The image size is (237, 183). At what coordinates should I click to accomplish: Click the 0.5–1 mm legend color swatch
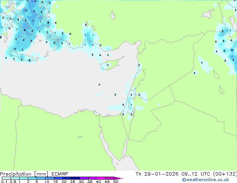click(x=15, y=178)
